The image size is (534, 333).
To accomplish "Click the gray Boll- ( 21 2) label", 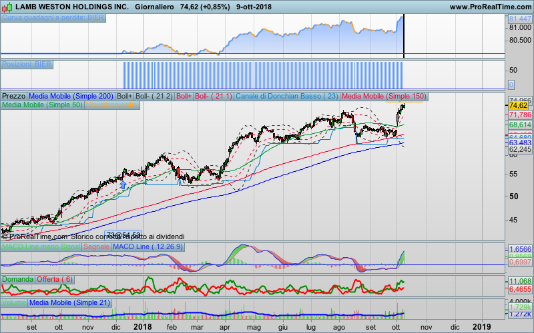I will [x=154, y=96].
